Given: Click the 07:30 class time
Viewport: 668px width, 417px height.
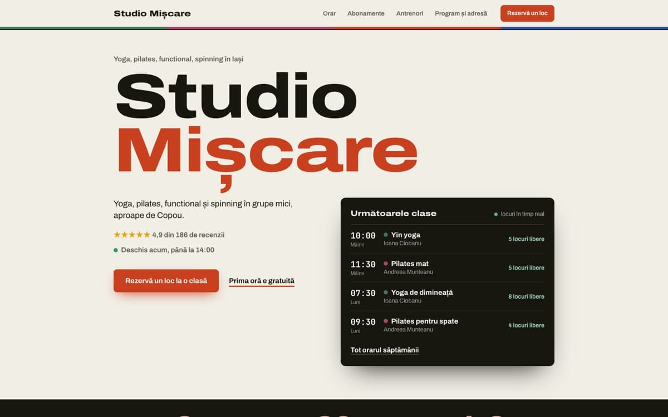Looking at the screenshot, I should click(x=363, y=293).
